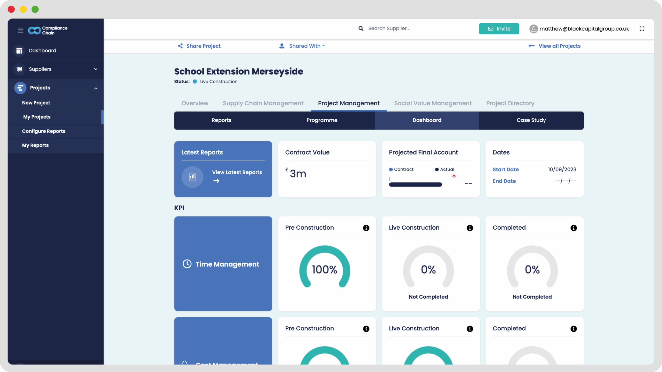Click the search magnifier icon

point(361,28)
